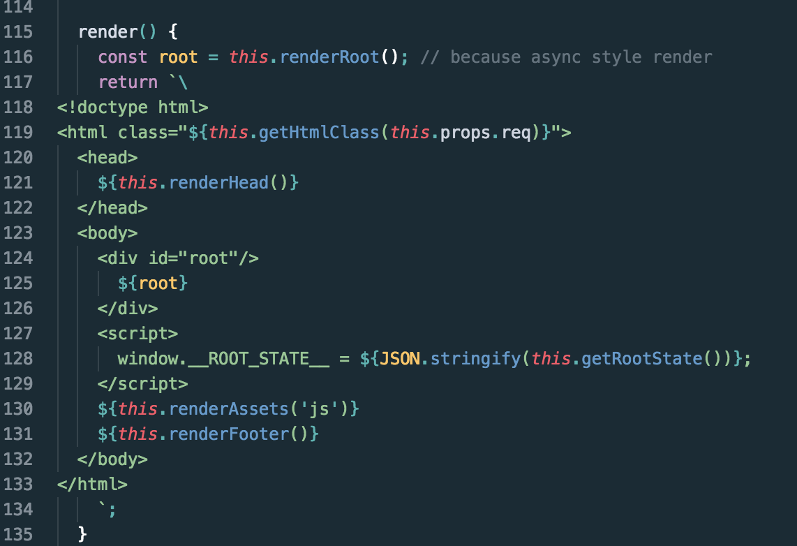Image resolution: width=797 pixels, height=546 pixels.
Task: Click the 'root' variable name on line 116
Action: point(179,57)
